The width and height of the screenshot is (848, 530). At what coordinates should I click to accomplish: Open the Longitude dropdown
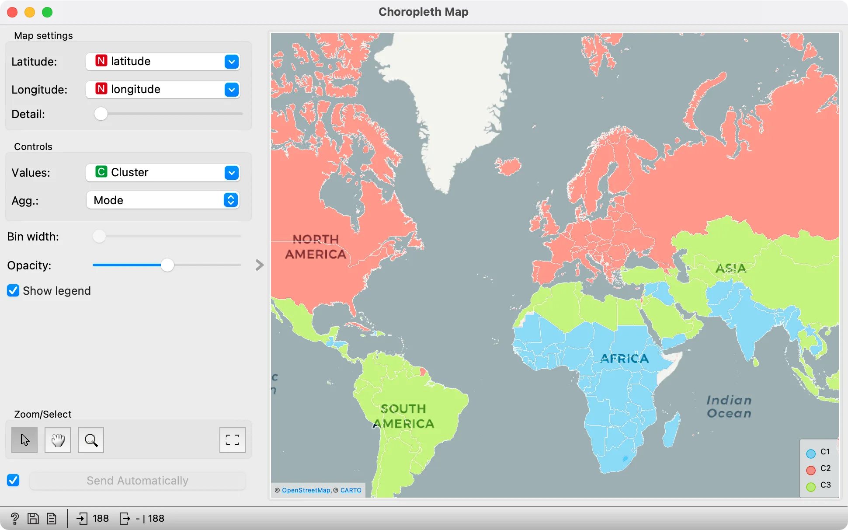[x=163, y=90]
